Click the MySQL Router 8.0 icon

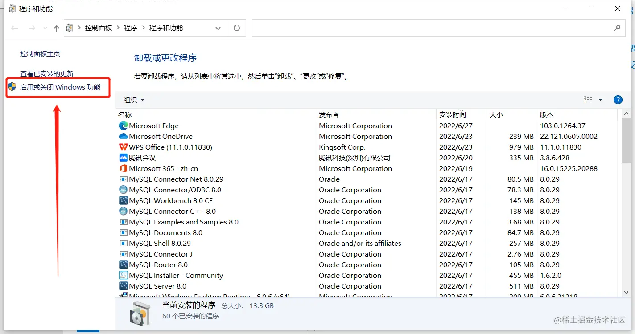point(124,265)
